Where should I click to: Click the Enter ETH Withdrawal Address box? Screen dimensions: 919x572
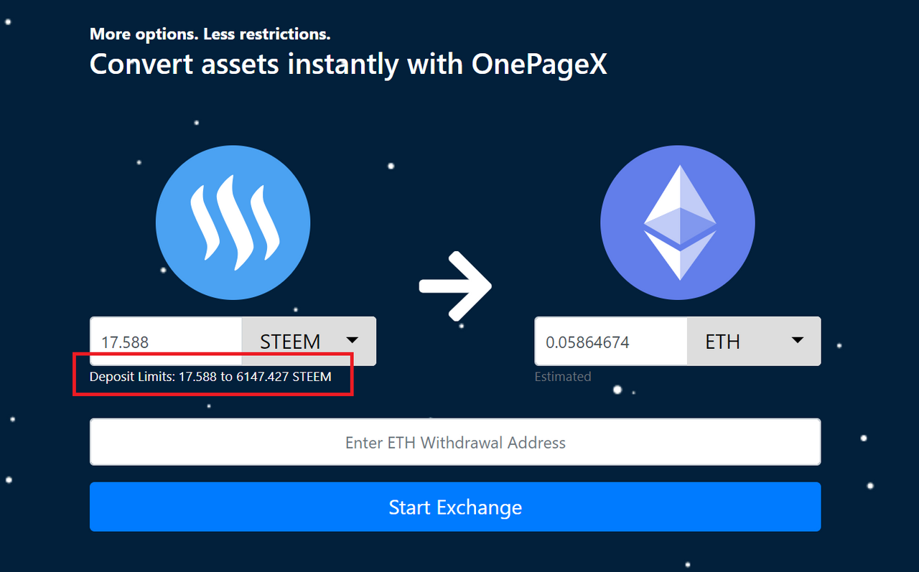click(x=455, y=442)
